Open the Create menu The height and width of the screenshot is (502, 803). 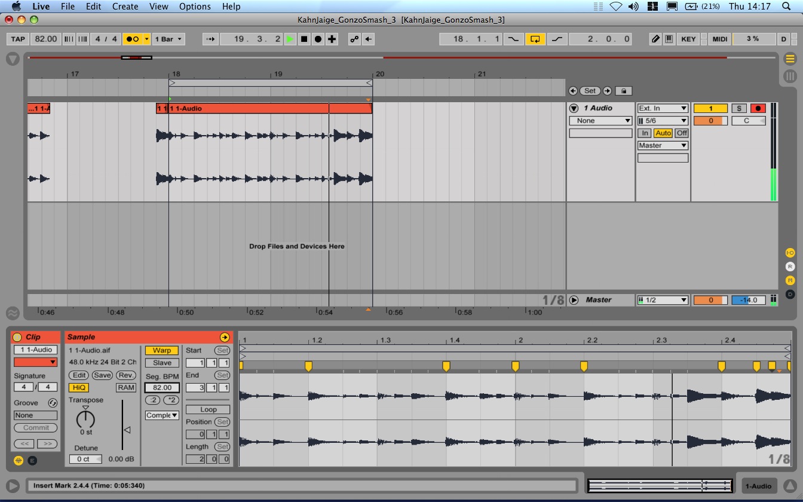pos(125,7)
